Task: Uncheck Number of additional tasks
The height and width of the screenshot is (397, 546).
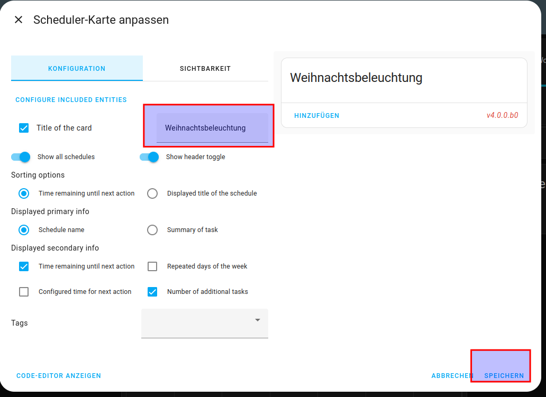Action: [x=152, y=292]
